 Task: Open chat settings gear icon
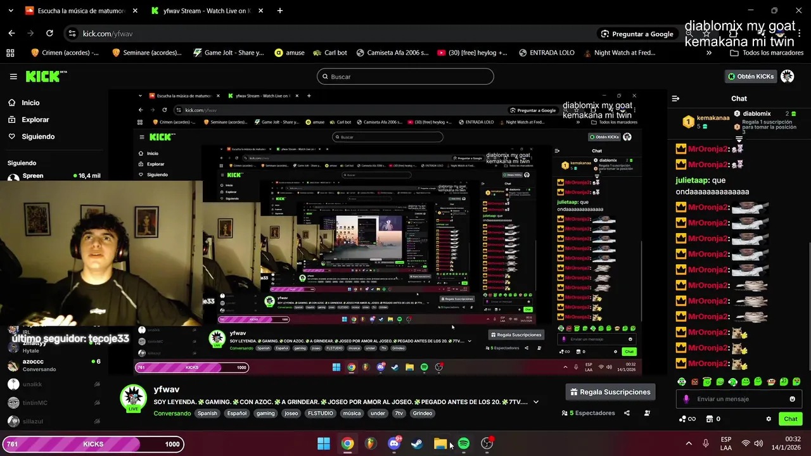click(769, 419)
